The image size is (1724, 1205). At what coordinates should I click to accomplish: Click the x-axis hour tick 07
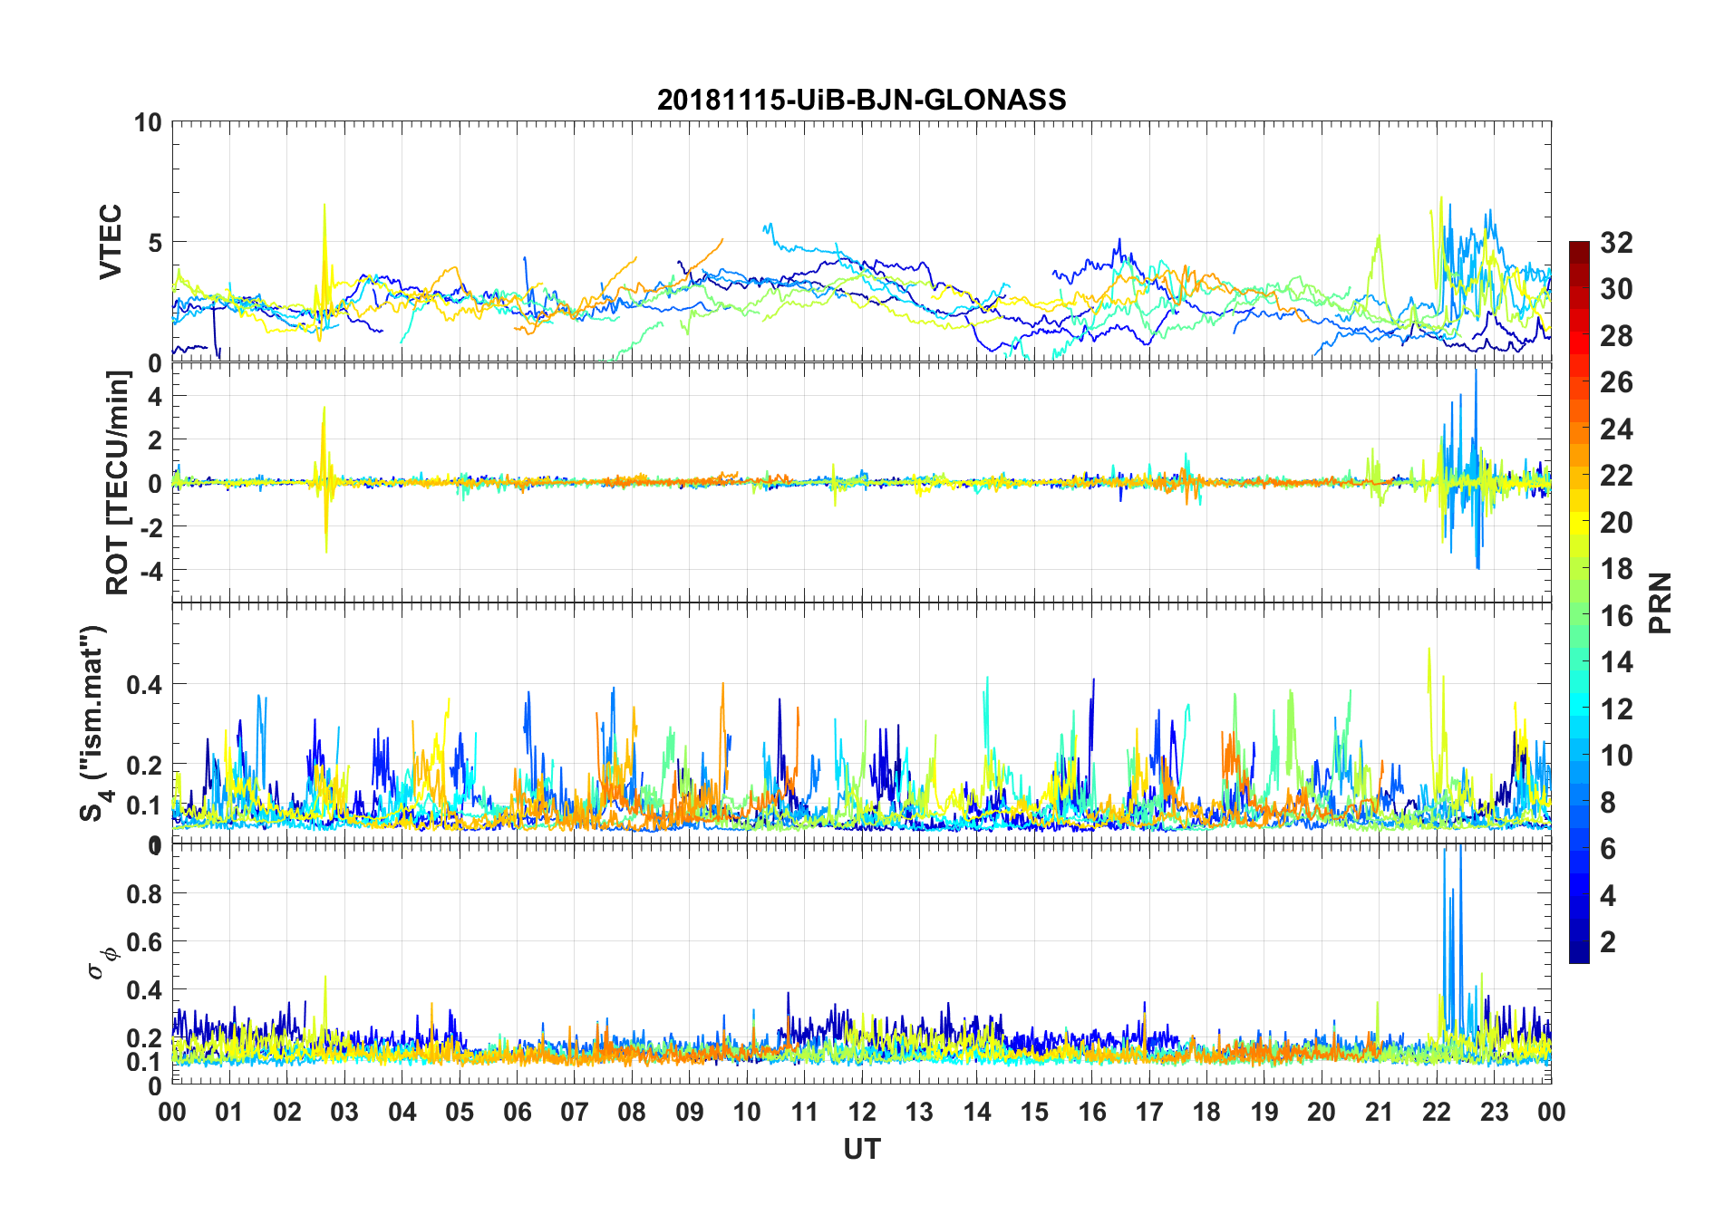click(575, 1112)
